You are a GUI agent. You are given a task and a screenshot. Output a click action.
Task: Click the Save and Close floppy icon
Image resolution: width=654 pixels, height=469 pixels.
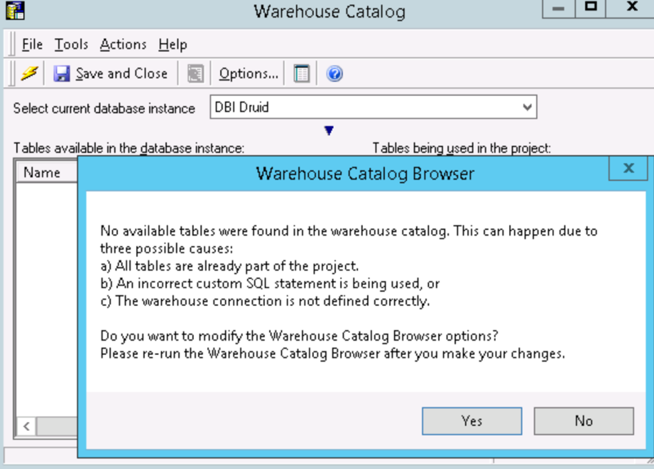pyautogui.click(x=62, y=73)
